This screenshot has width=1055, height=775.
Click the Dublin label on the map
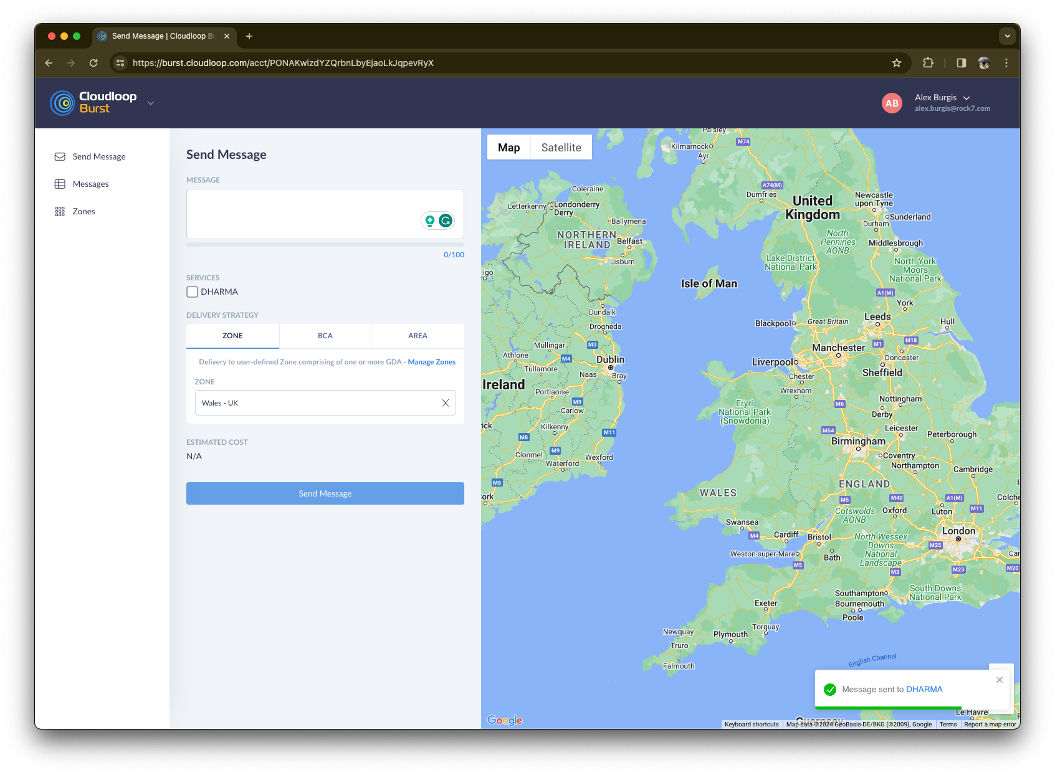pos(610,359)
